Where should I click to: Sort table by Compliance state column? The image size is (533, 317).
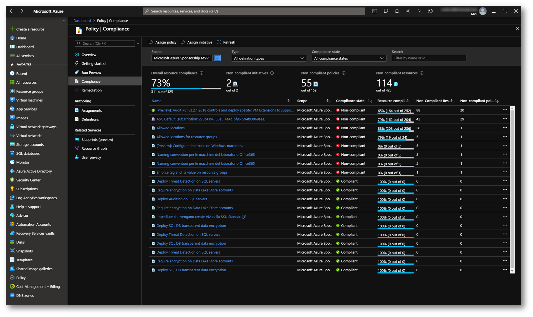[370, 101]
